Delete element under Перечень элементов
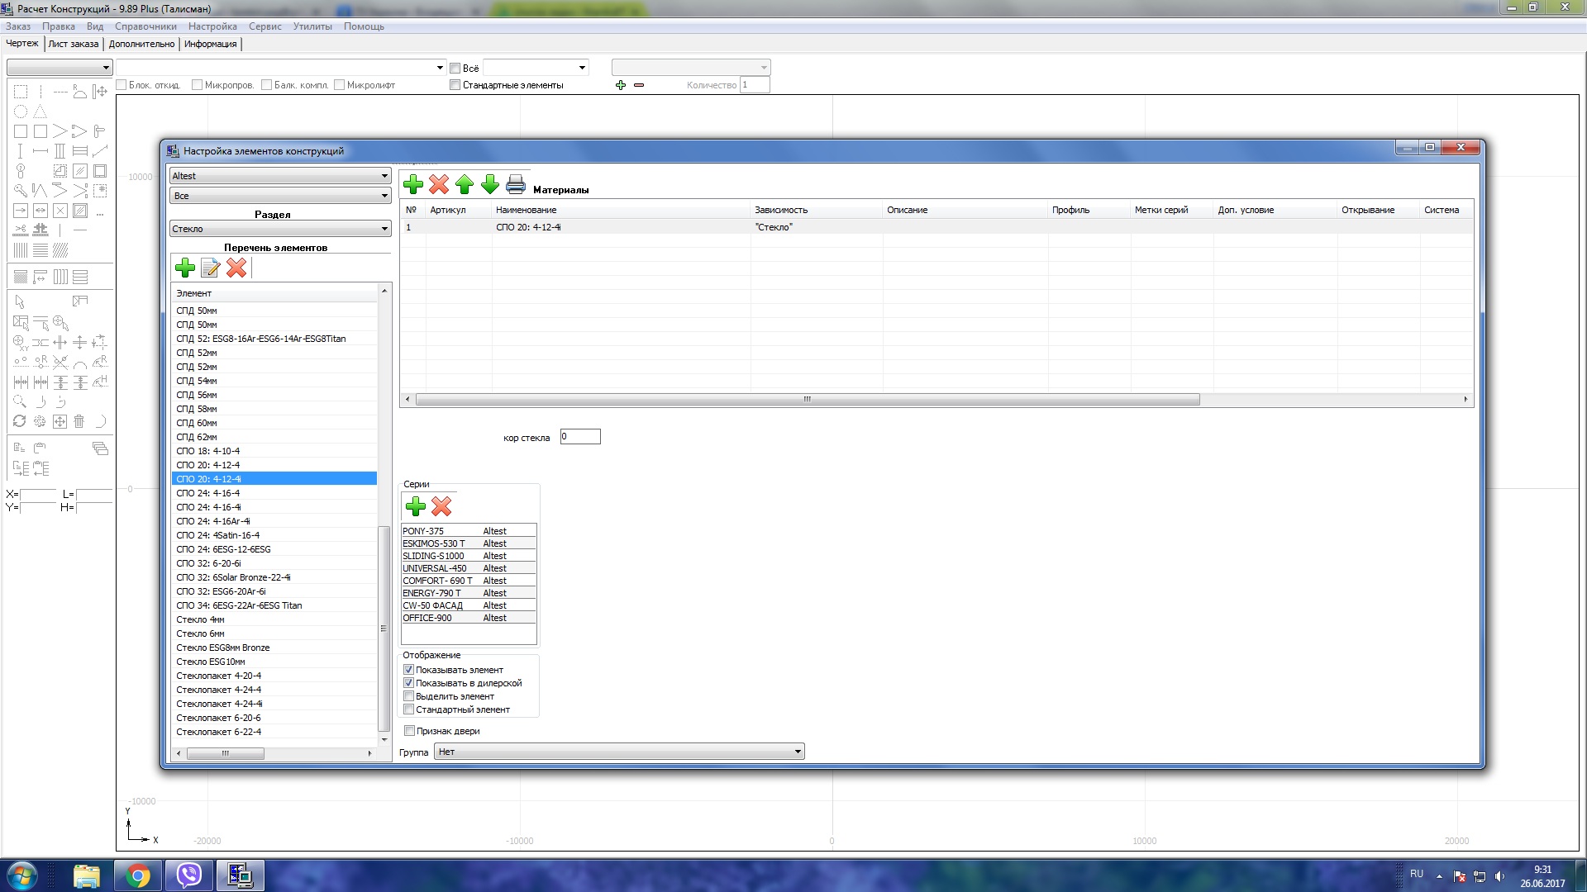The width and height of the screenshot is (1587, 892). [x=236, y=268]
